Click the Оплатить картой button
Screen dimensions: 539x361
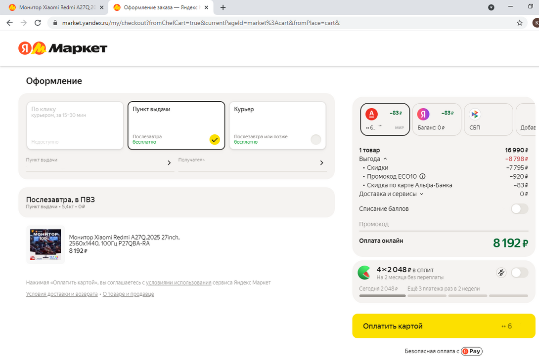(444, 326)
